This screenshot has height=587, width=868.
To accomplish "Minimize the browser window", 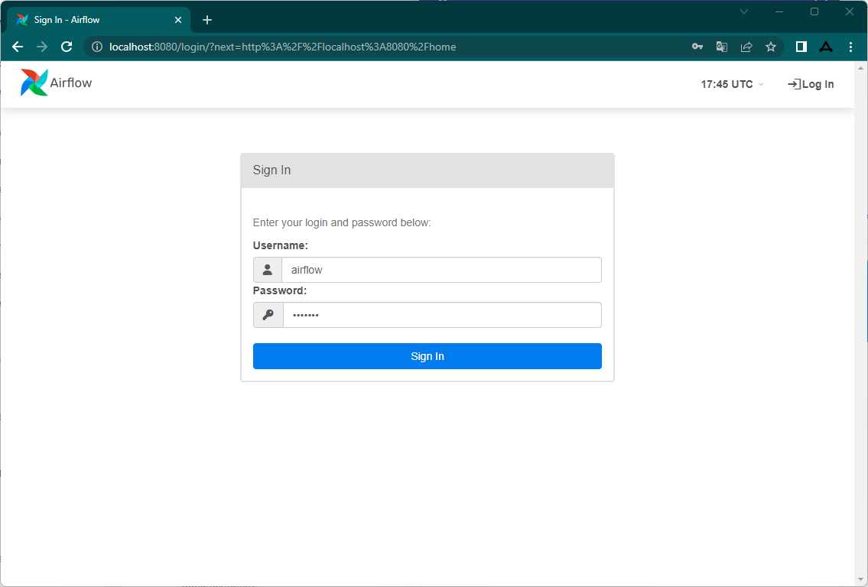I will click(779, 11).
